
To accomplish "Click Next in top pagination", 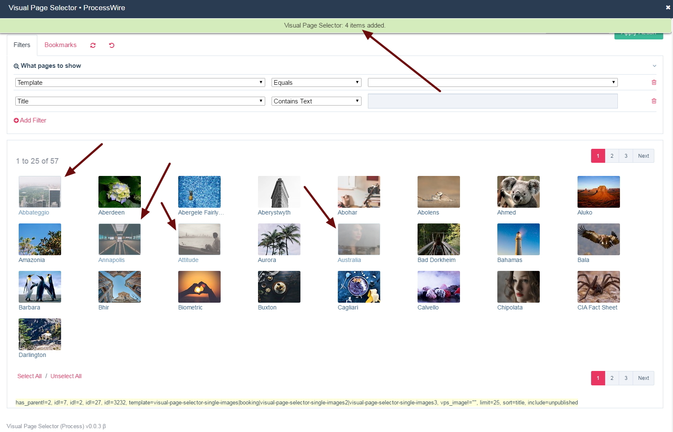I will coord(644,156).
